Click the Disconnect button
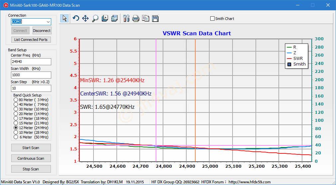The image size is (336, 185). 42,31
